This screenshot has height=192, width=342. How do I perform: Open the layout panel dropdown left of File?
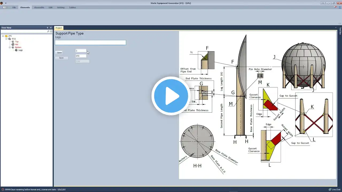pos(5,7)
